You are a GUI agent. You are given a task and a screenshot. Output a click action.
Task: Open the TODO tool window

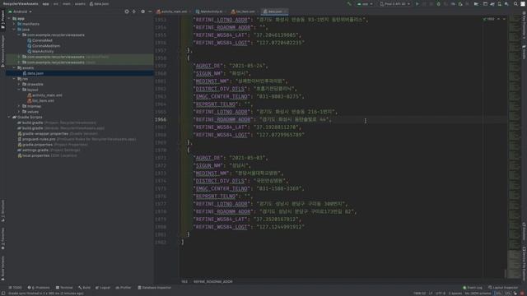pyautogui.click(x=15, y=288)
